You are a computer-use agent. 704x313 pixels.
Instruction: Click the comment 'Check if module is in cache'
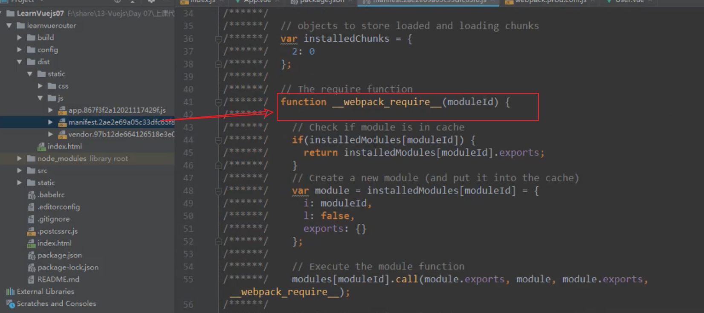tap(378, 128)
